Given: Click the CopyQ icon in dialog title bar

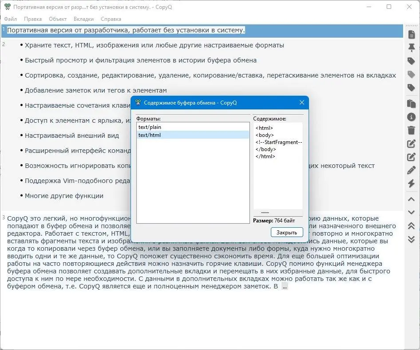Looking at the screenshot, I should coord(138,102).
